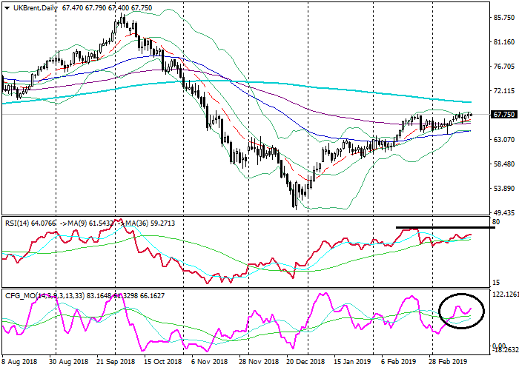Click the RSI(14) indicator label
519x370 pixels.
(16, 221)
